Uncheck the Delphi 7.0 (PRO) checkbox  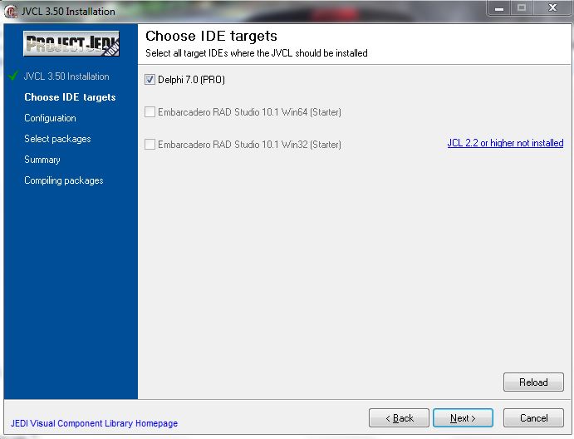pyautogui.click(x=150, y=80)
